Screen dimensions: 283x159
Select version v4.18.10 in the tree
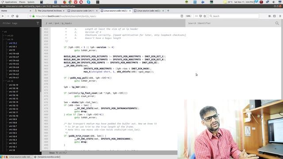click(14, 116)
